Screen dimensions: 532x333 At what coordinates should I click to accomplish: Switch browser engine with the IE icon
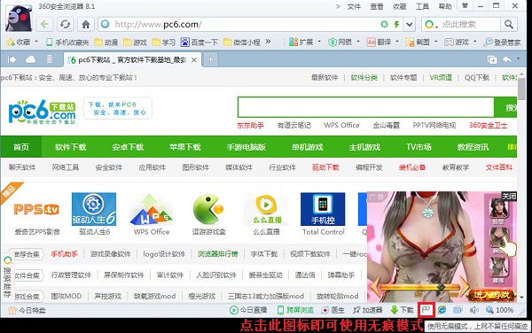(442, 310)
